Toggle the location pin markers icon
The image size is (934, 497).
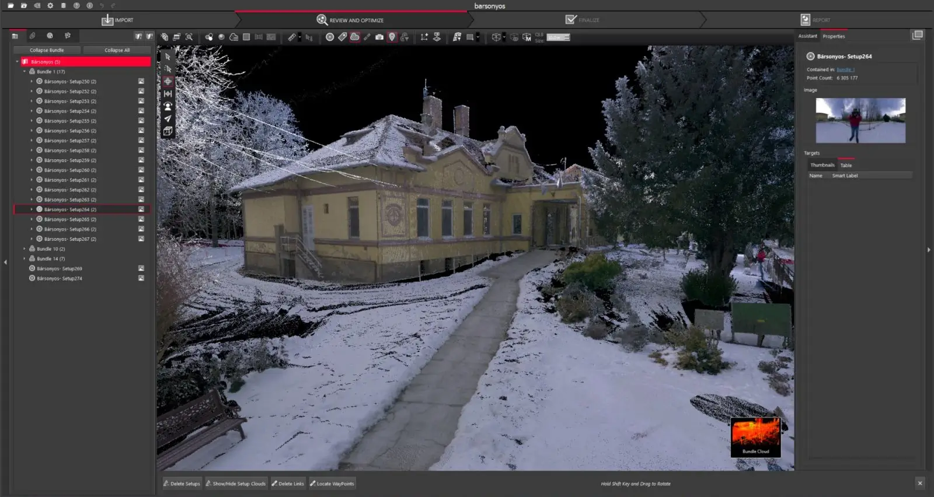coord(392,37)
